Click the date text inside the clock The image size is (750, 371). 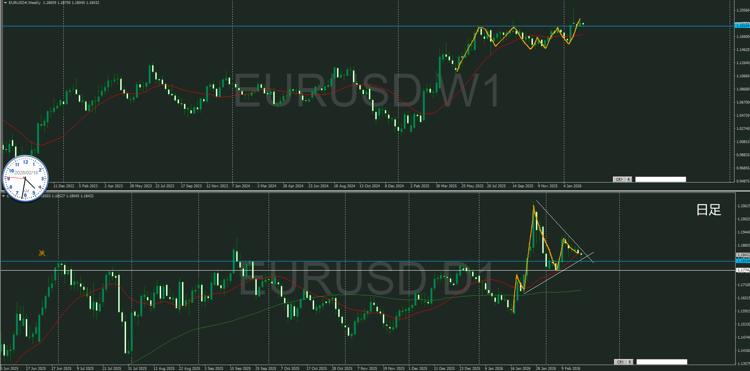coord(26,173)
